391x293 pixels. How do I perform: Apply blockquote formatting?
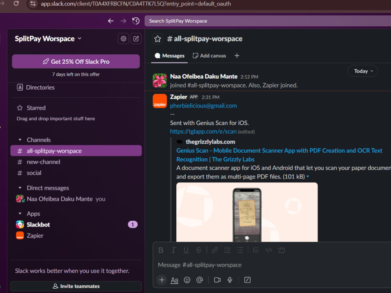coord(256,250)
